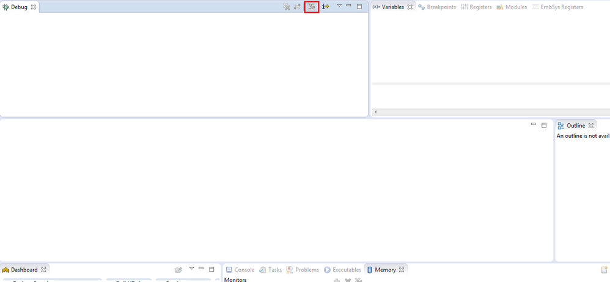Close the Variables tab

click(x=410, y=7)
